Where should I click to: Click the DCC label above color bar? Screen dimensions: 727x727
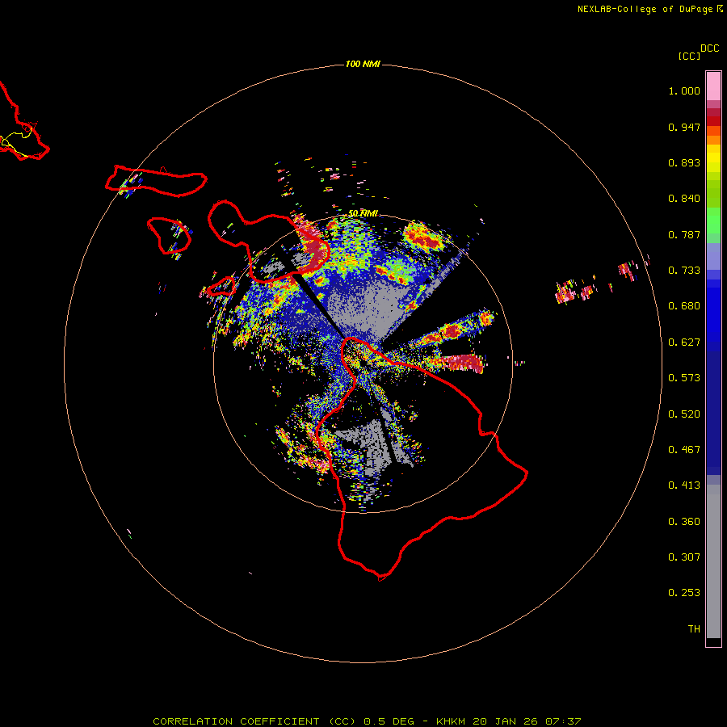[710, 48]
